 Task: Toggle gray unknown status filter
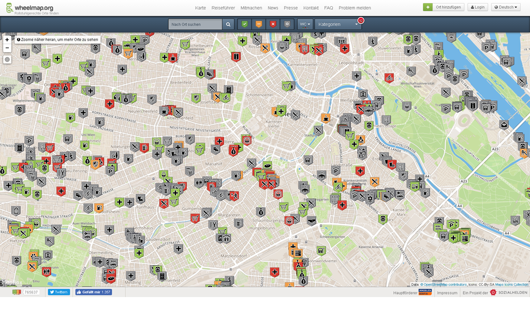287,24
